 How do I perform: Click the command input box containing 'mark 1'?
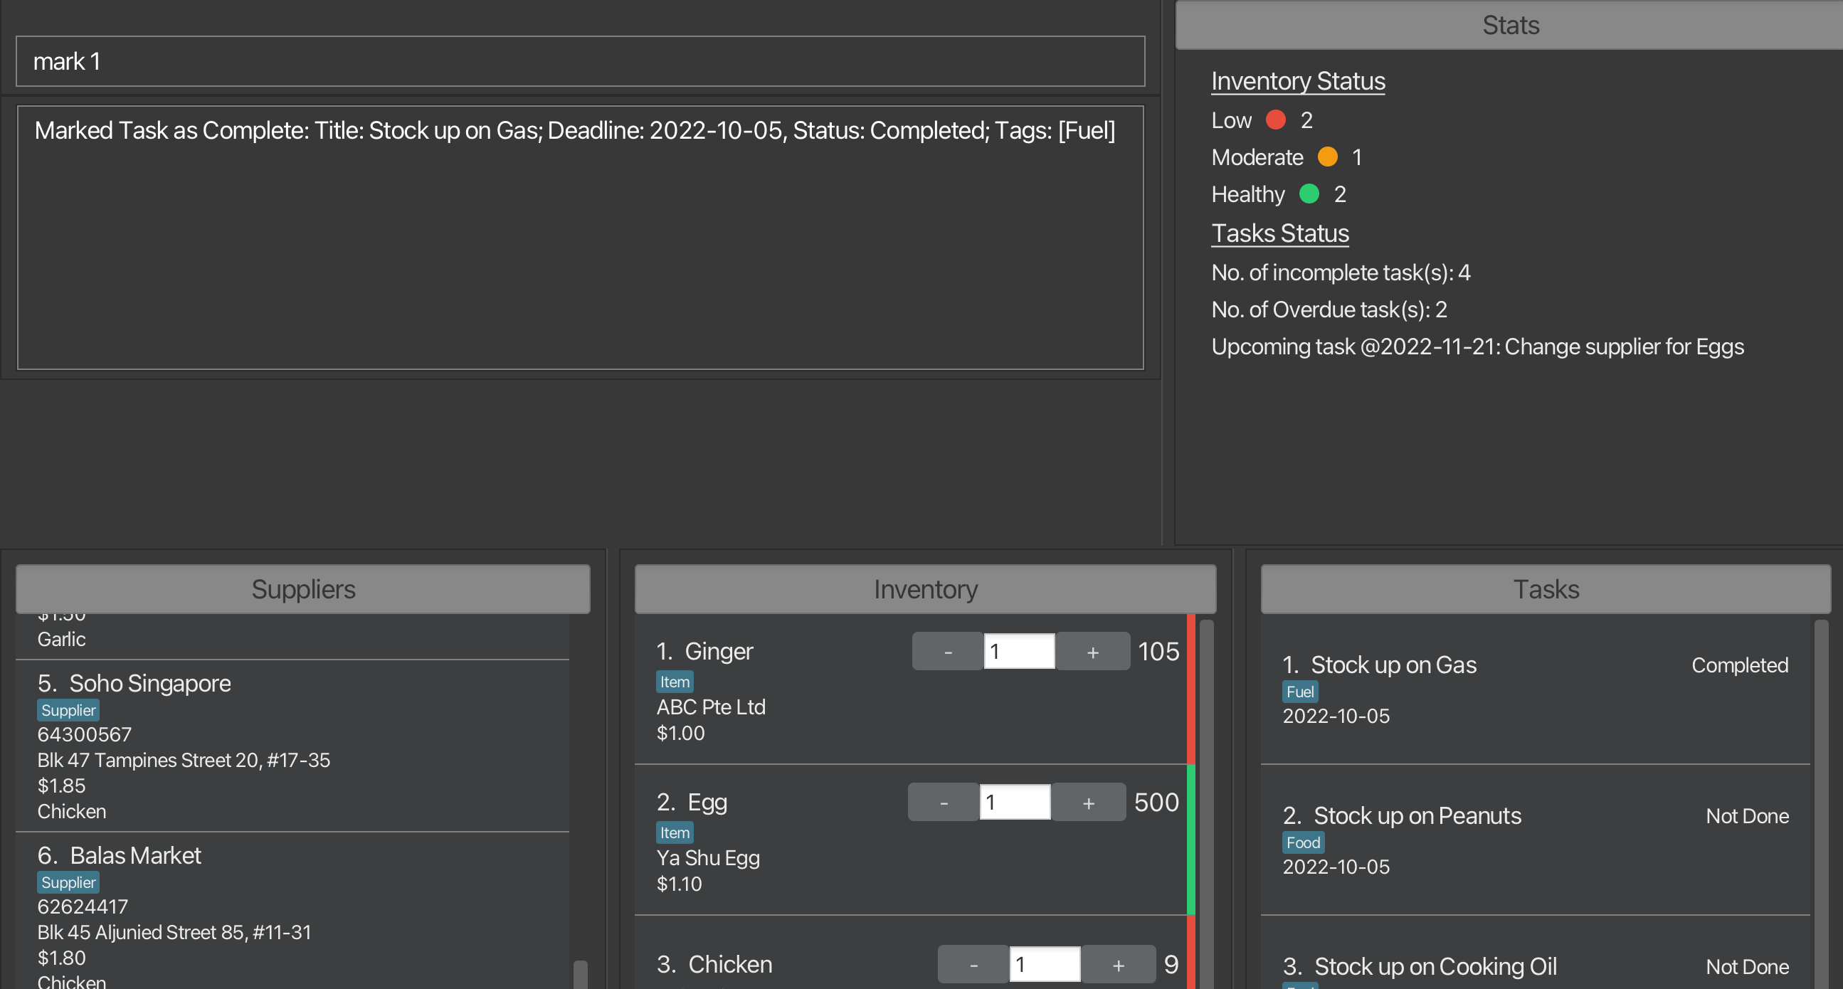(579, 61)
